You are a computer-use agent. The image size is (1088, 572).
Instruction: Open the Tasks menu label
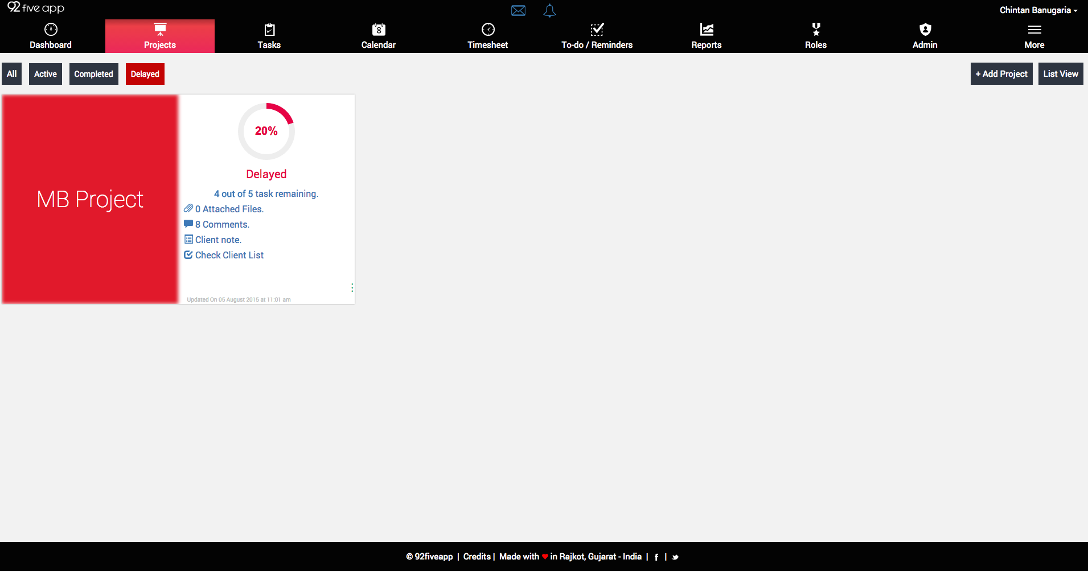[269, 45]
